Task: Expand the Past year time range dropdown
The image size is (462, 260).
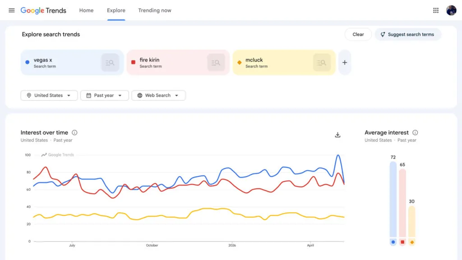Action: pos(105,96)
